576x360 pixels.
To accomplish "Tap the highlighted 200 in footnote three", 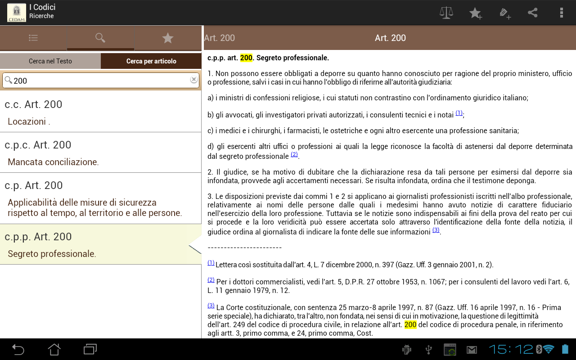I will pos(410,325).
